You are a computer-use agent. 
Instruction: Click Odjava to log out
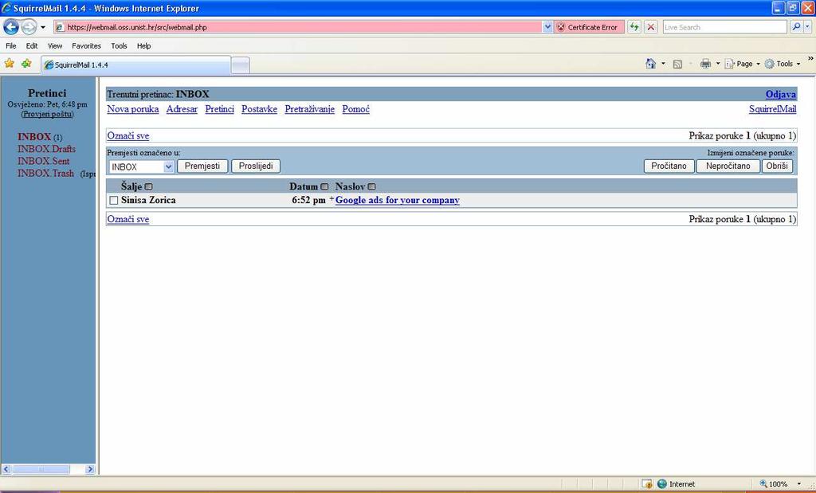(x=781, y=94)
